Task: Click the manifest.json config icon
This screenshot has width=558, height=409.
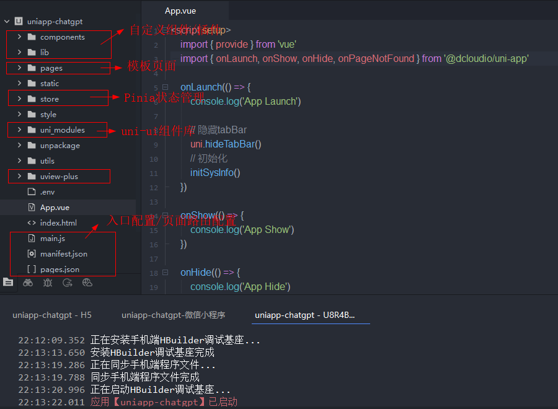Action: [x=32, y=253]
